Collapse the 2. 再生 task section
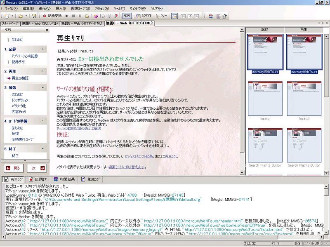 pyautogui.click(x=43, y=71)
